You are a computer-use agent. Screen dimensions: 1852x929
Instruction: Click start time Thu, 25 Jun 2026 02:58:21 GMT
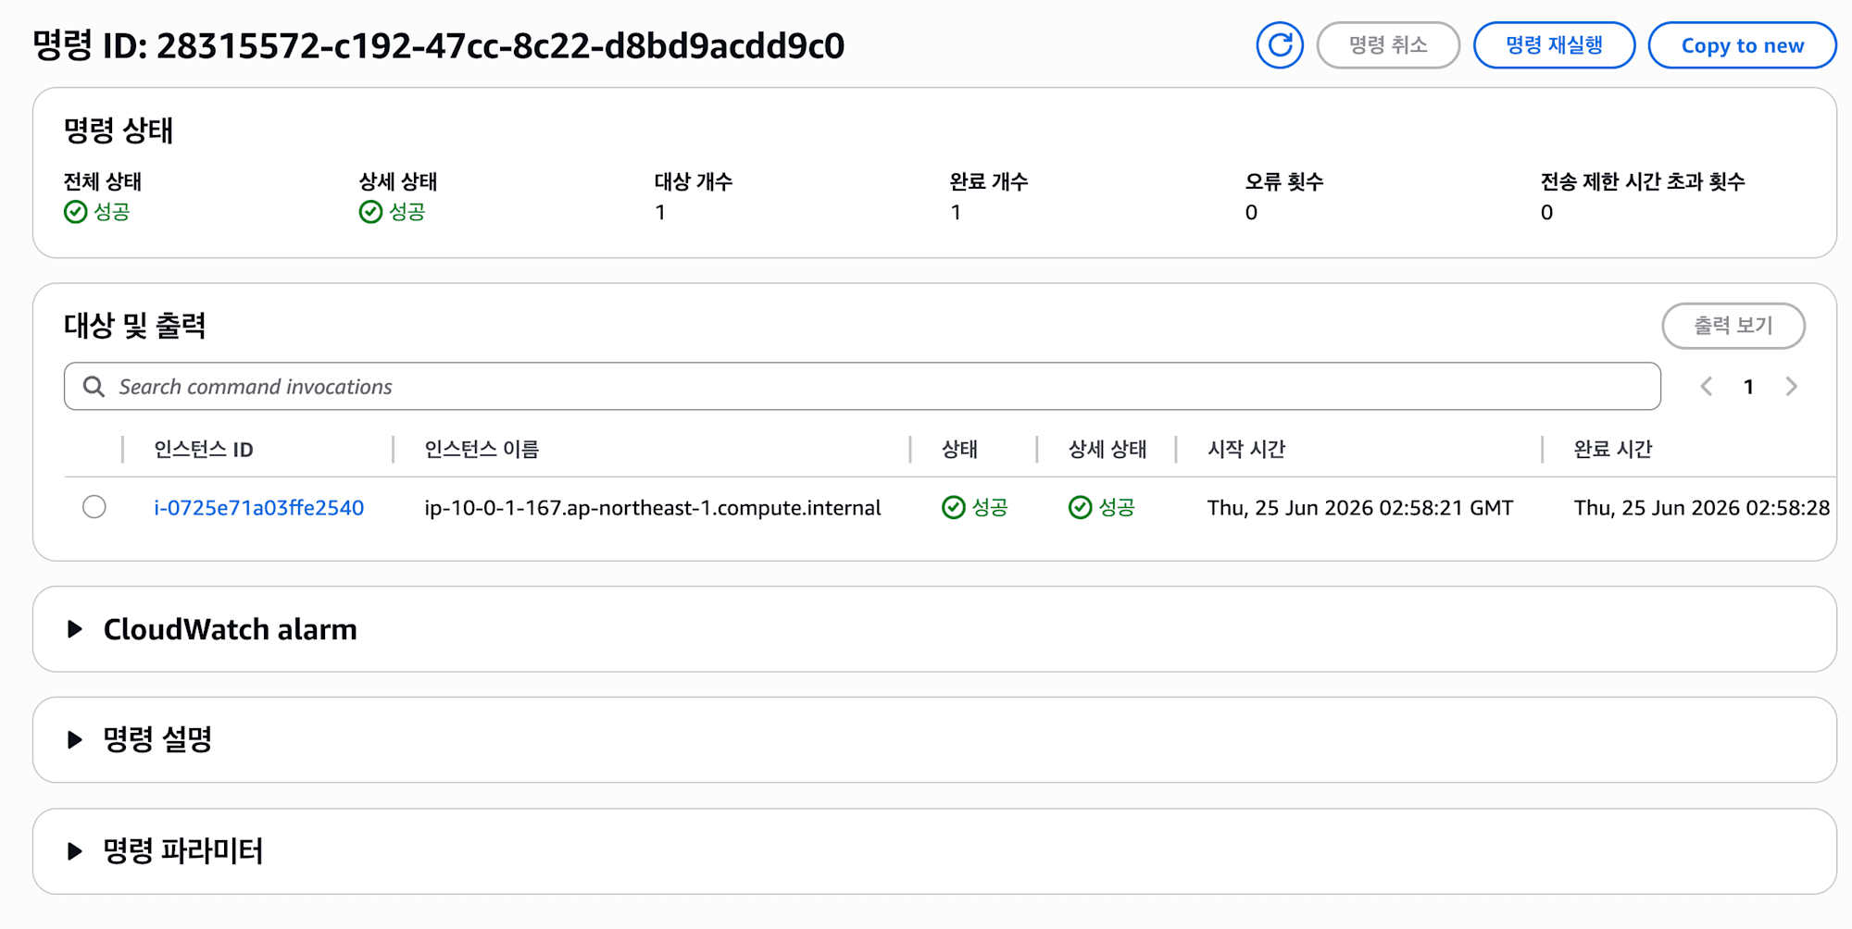click(x=1360, y=507)
